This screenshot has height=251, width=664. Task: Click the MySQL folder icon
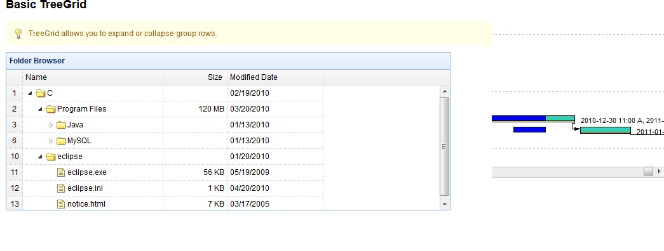pyautogui.click(x=62, y=141)
